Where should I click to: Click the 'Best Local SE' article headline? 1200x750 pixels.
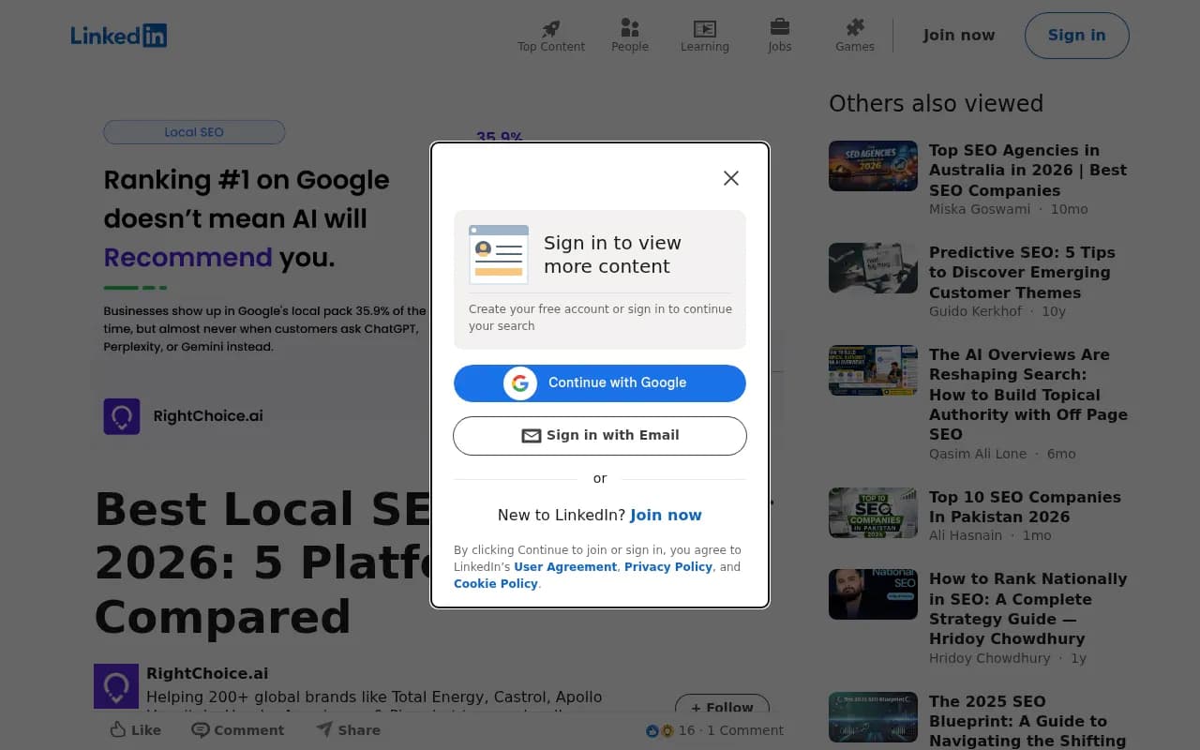click(x=262, y=562)
